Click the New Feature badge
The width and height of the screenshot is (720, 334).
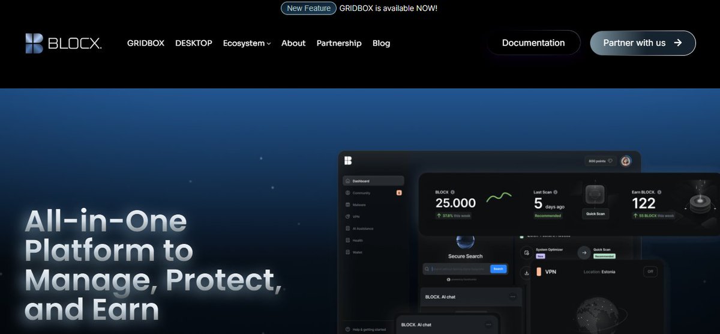308,8
